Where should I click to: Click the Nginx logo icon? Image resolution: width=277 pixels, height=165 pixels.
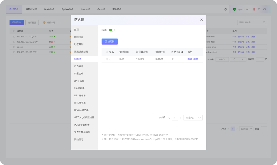pos(234,9)
